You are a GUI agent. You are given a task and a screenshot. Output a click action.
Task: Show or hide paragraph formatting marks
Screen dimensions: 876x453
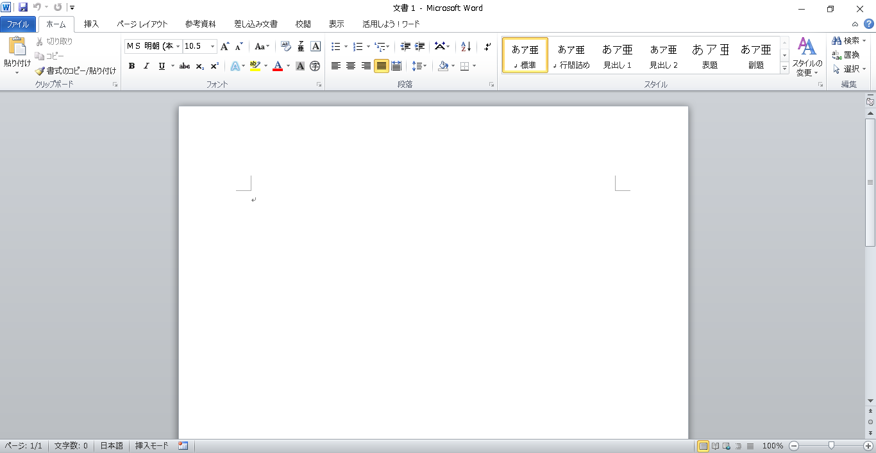487,46
